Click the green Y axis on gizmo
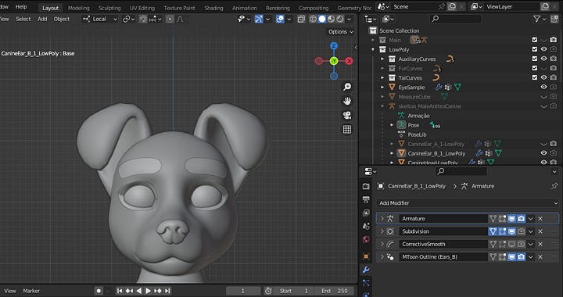Screen dimensions: 563x297 click(x=334, y=61)
